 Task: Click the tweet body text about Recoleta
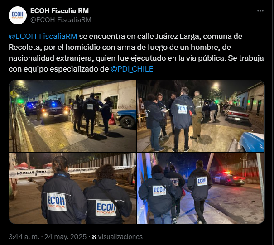136,53
